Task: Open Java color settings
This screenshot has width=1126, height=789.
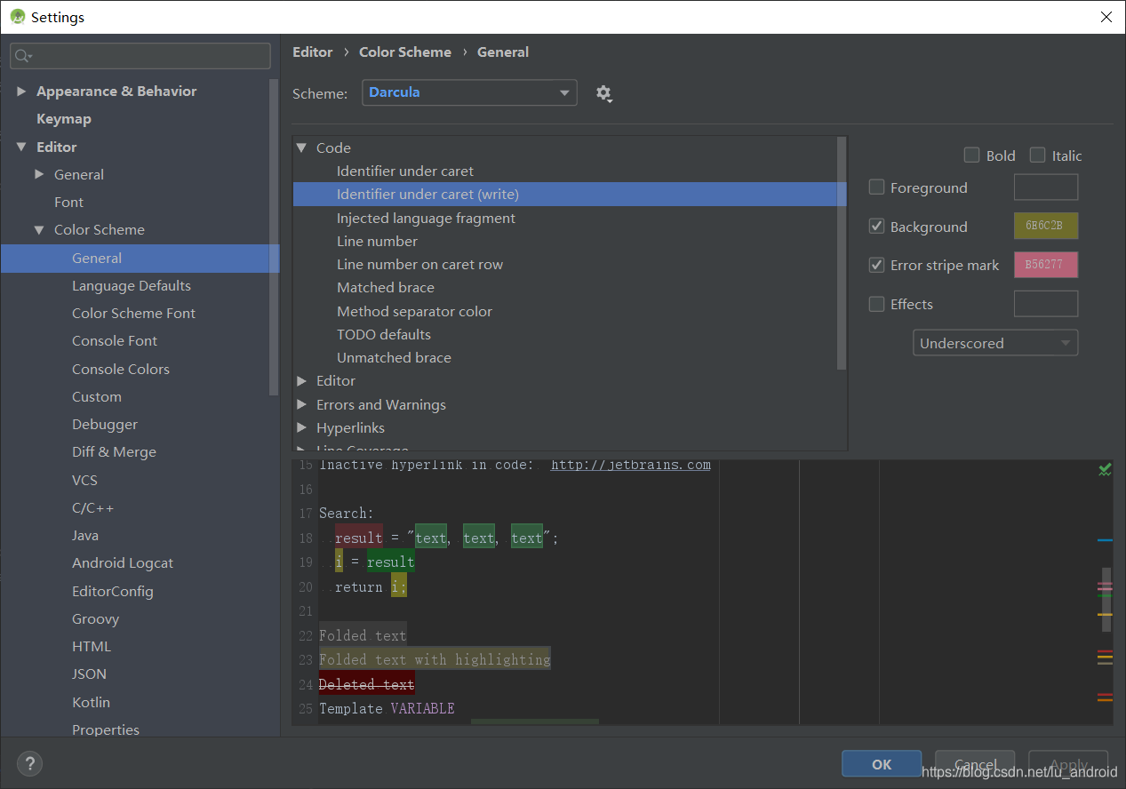Action: click(85, 536)
